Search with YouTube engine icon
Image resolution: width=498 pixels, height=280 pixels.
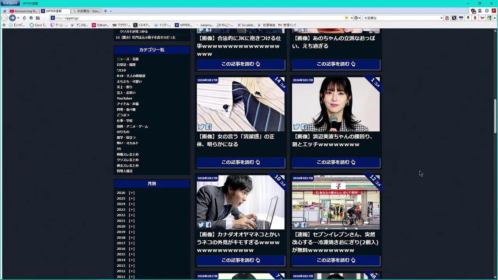tap(447, 18)
